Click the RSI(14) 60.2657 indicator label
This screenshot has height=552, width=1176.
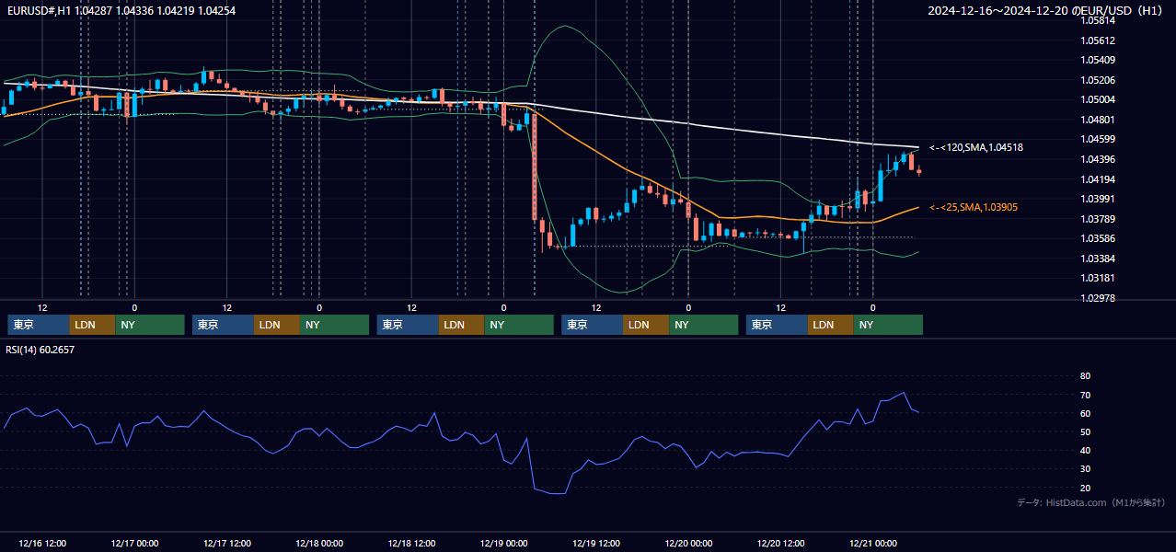coord(40,350)
